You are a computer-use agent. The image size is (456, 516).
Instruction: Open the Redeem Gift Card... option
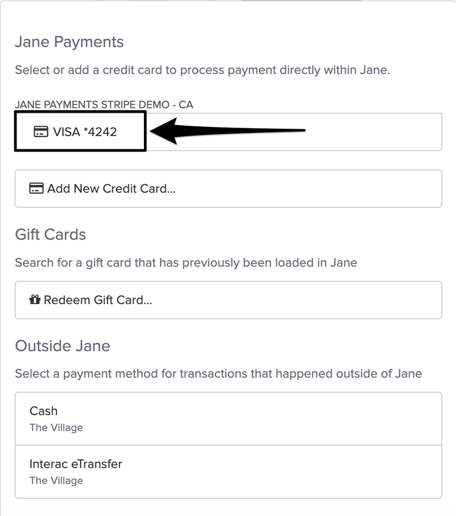point(228,300)
